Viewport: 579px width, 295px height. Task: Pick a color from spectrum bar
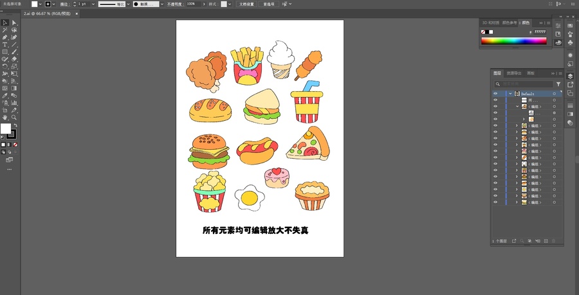click(513, 41)
